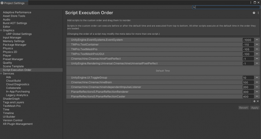This screenshot has height=139, width=261.
Task: Open ShaderGraph settings
Action: 11,99
